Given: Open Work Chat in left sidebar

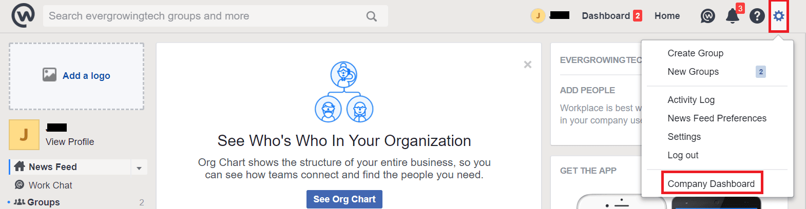Looking at the screenshot, I should tap(50, 185).
